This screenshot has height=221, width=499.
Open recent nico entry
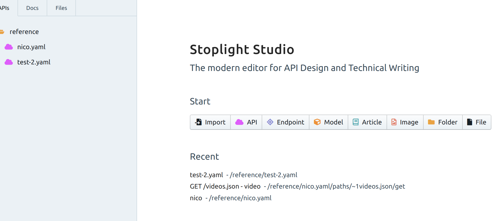point(196,198)
